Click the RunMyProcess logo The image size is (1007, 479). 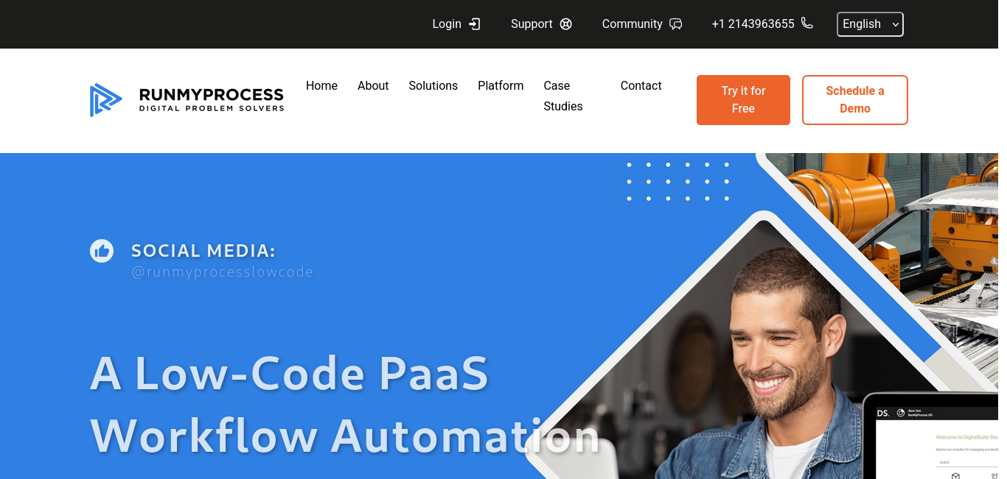pos(187,100)
